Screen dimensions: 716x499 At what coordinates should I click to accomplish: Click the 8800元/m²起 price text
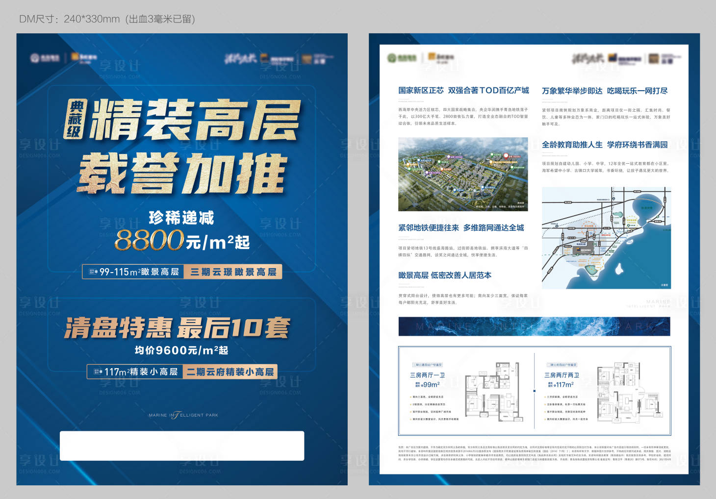tap(182, 241)
